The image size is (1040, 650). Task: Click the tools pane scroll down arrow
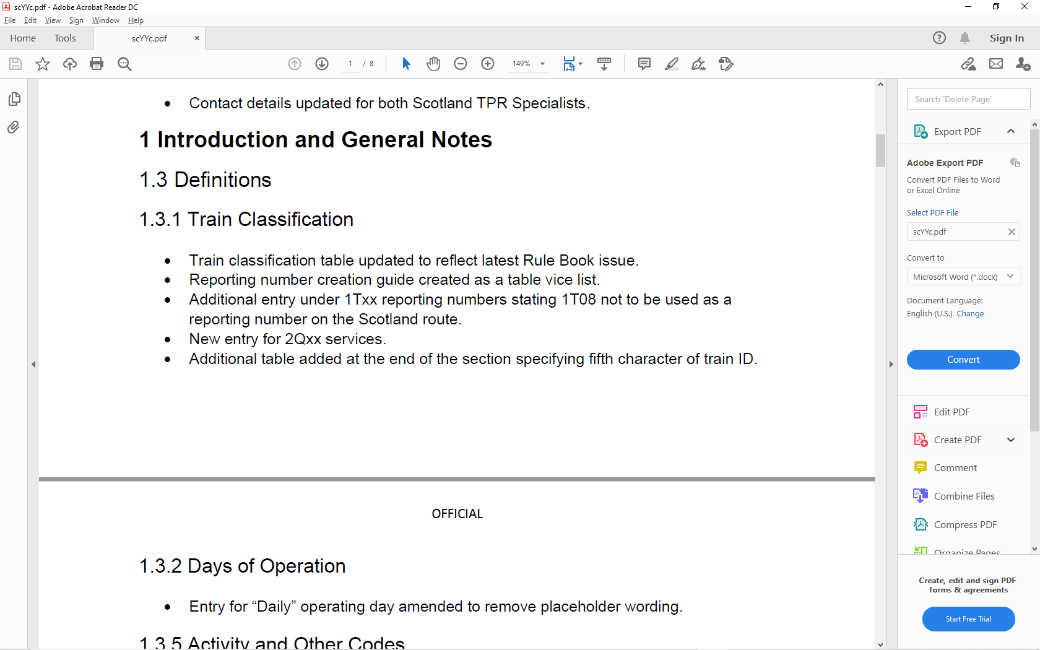[1034, 549]
